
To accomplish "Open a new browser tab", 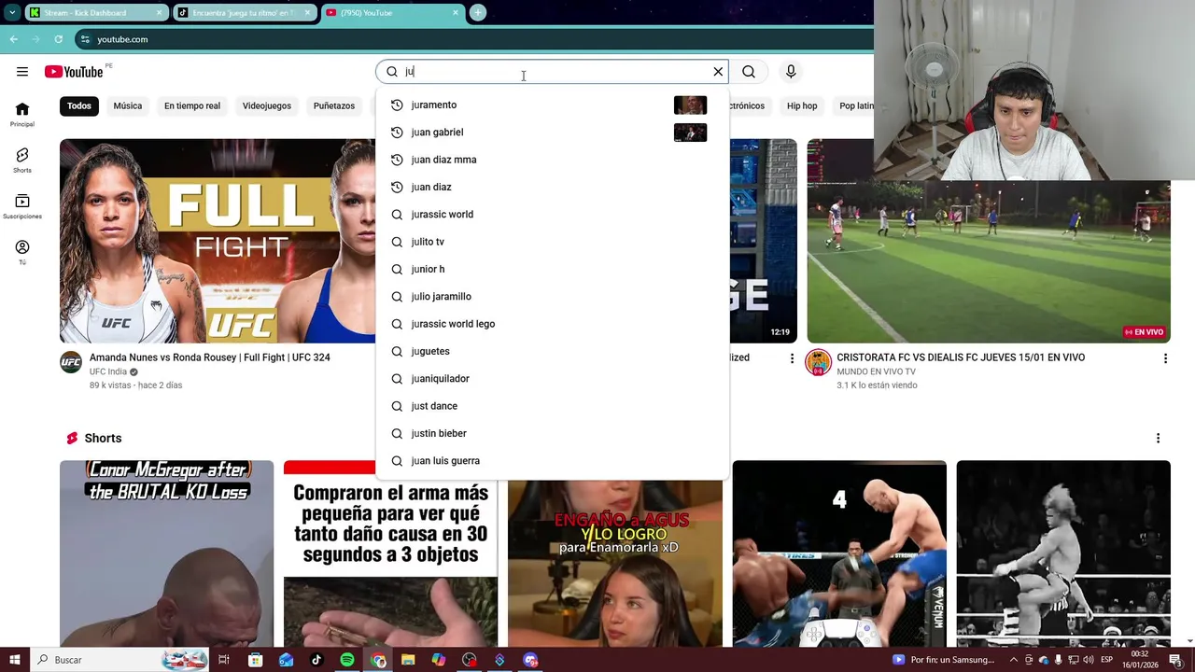I will coord(478,13).
